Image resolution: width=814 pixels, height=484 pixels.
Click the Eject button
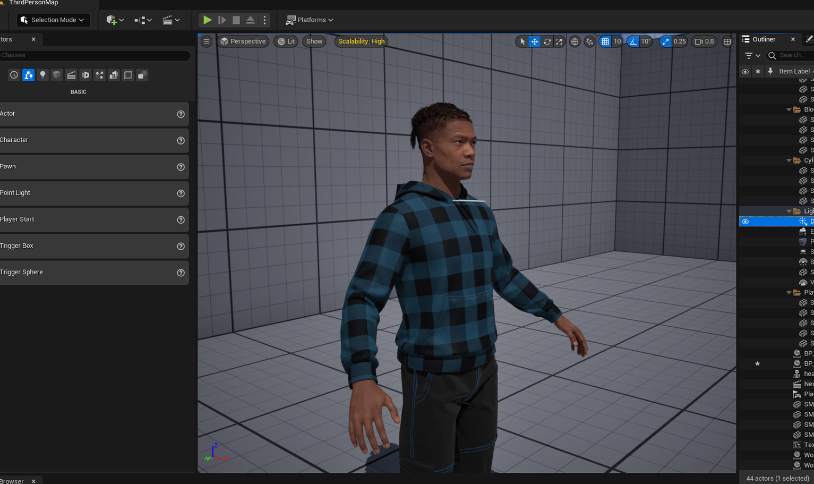[x=250, y=20]
